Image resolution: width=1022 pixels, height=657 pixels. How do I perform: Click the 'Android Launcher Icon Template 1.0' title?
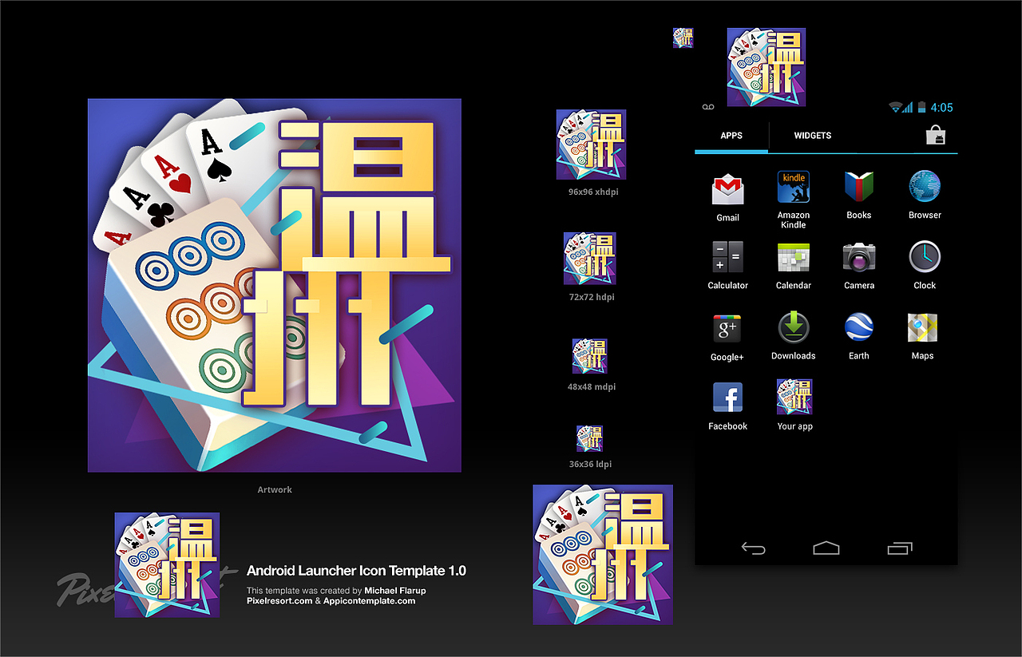point(356,571)
